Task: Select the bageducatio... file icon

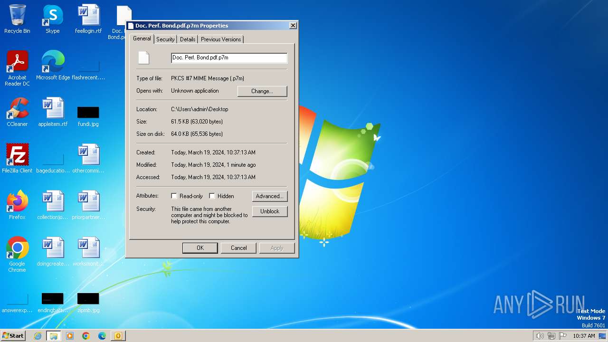Action: tap(53, 162)
